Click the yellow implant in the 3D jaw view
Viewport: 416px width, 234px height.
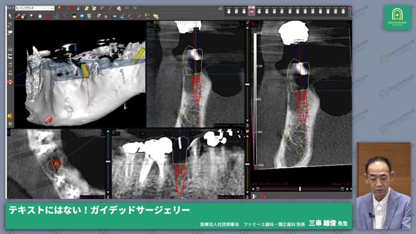[x=85, y=70]
